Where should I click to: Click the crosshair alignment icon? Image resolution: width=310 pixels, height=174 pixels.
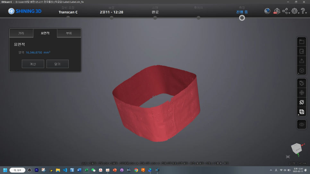(302, 93)
